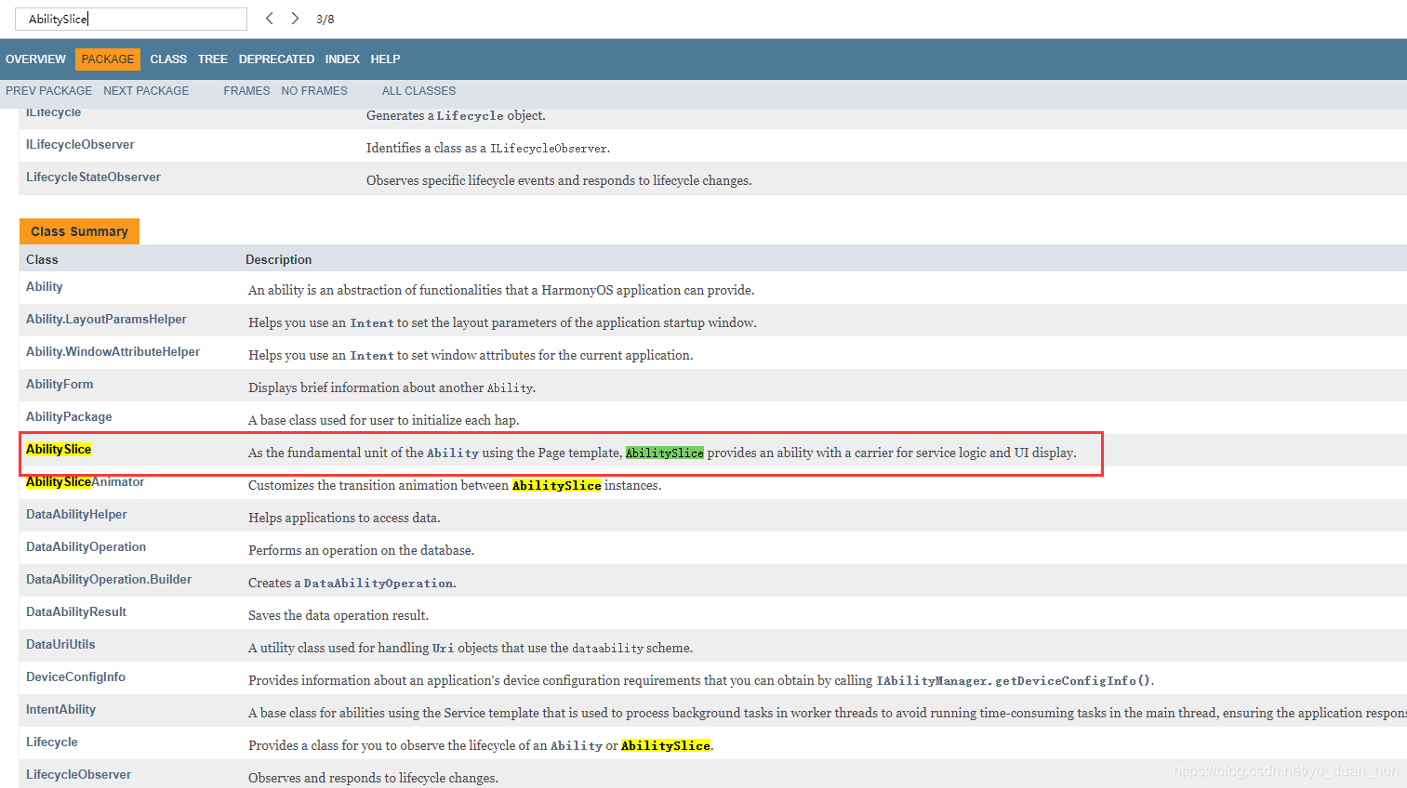Click Ability link in Lifecycle row description
The width and height of the screenshot is (1407, 788).
(x=577, y=746)
